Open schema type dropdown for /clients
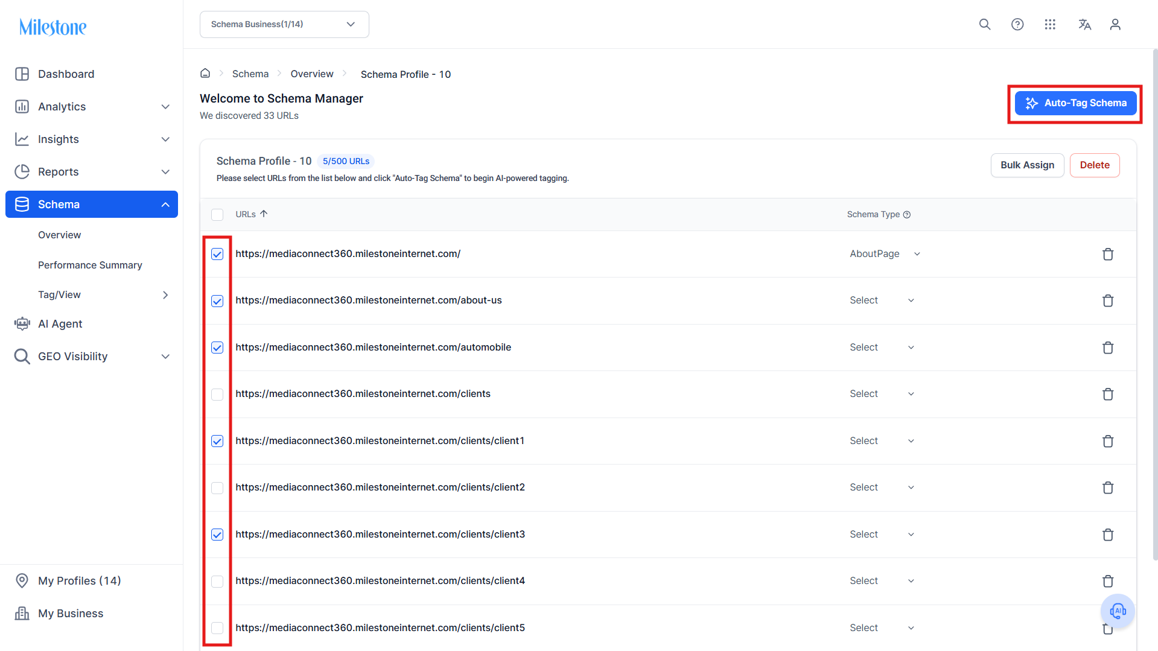Viewport: 1158px width, 651px height. pyautogui.click(x=882, y=394)
